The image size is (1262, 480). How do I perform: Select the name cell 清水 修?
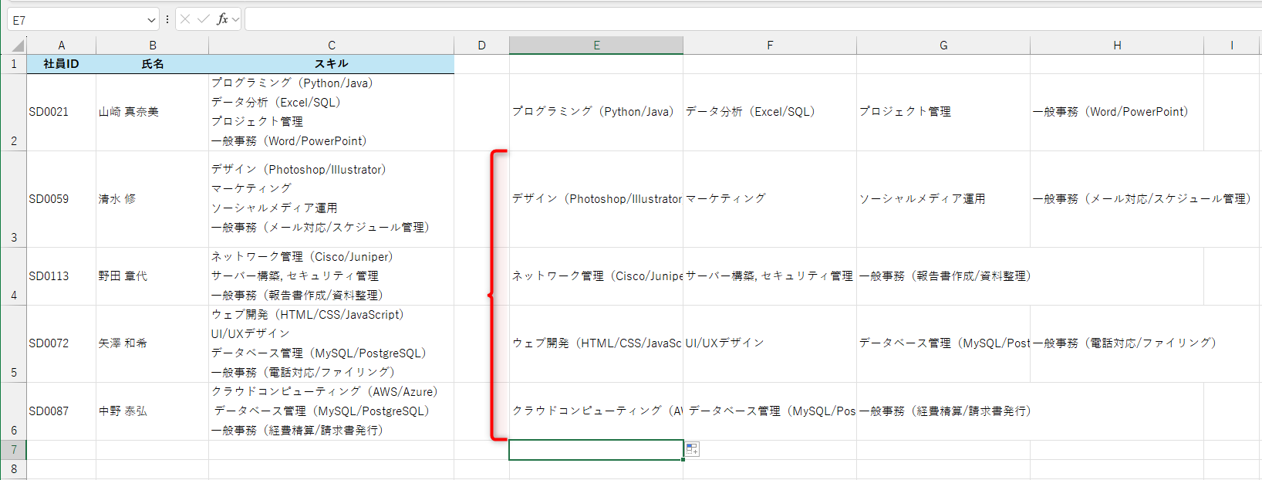153,199
